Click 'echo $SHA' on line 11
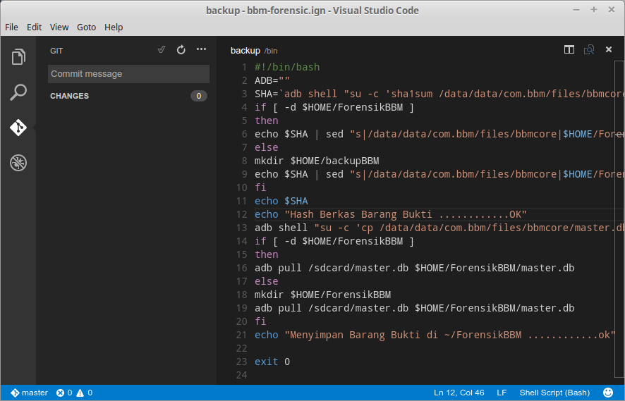 (x=281, y=201)
